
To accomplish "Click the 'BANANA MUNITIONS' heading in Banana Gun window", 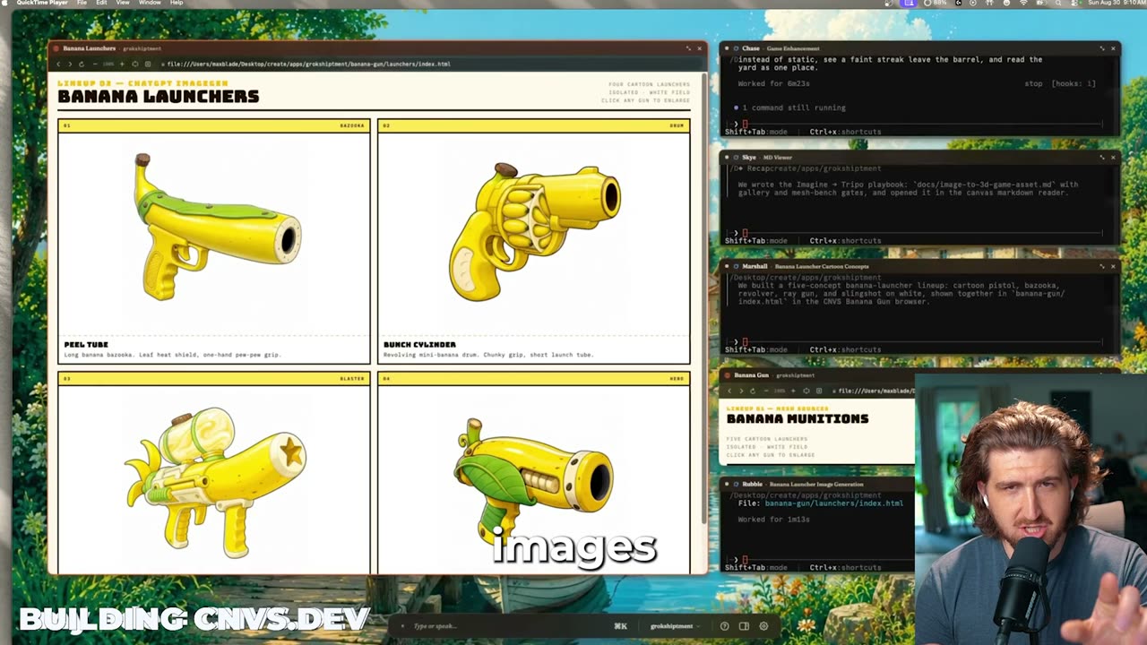I will (x=798, y=418).
